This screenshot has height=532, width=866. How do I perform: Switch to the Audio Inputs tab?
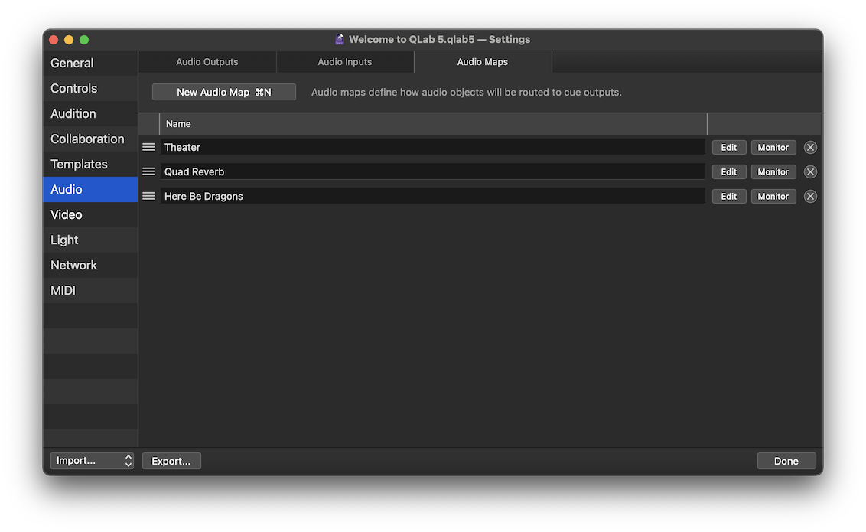click(344, 61)
